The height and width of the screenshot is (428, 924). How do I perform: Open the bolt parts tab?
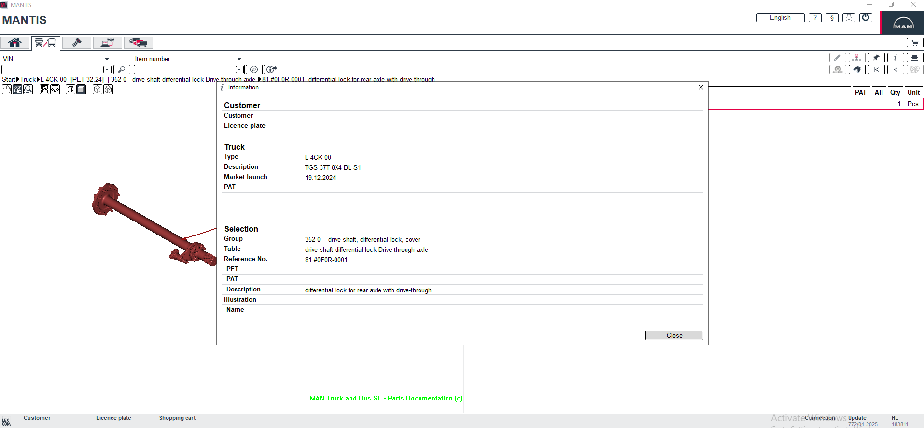point(77,42)
